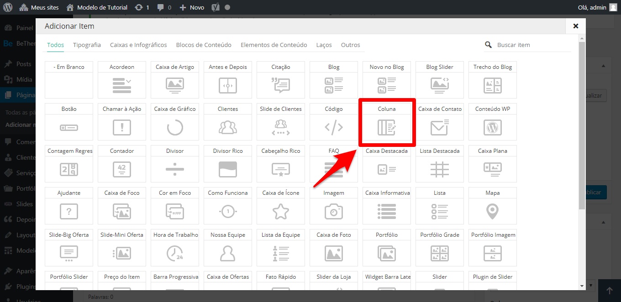Pick the Mapa pin icon
Screen dimensions: 621x302
492,211
